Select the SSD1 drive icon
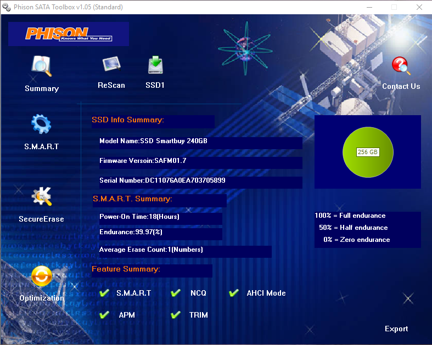 click(155, 65)
